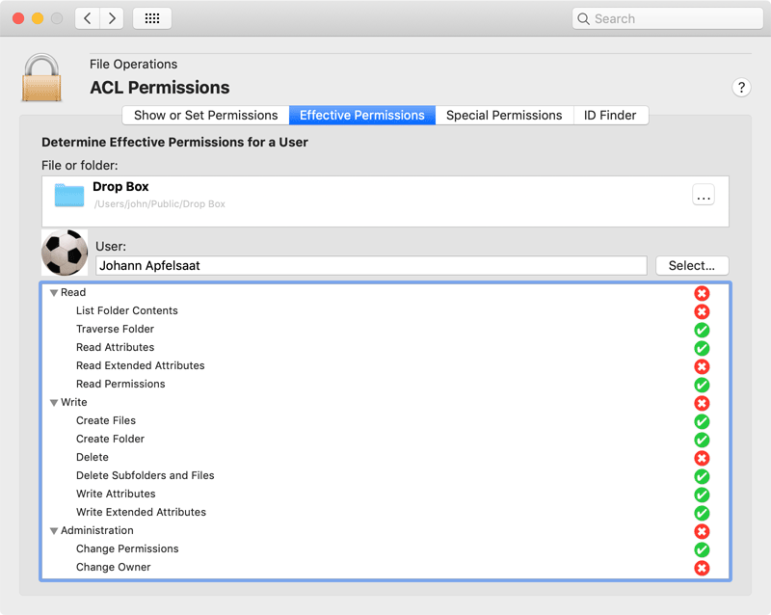Collapse the Administration permissions group
This screenshot has height=615, width=771.
click(x=54, y=531)
